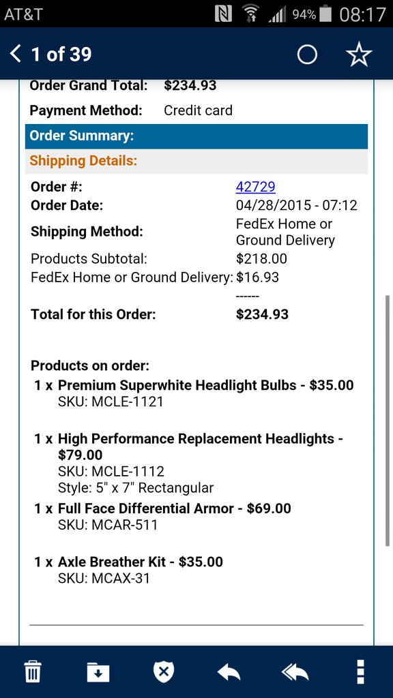This screenshot has height=698, width=393.
Task: Toggle the read/unread circle icon
Action: click(x=307, y=55)
